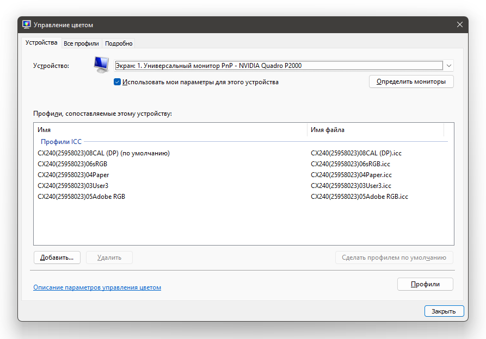Collapse the Профили ICC group header
Screen dimensions: 486x339
coord(61,141)
